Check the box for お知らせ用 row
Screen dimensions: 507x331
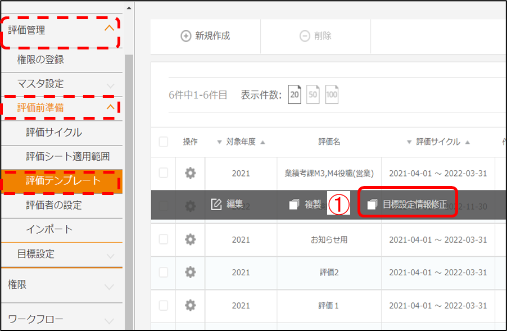164,239
